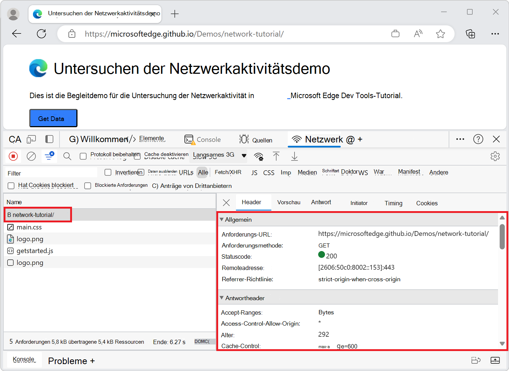Collapse the Antwortheader section
The image size is (509, 371).
pyautogui.click(x=222, y=298)
